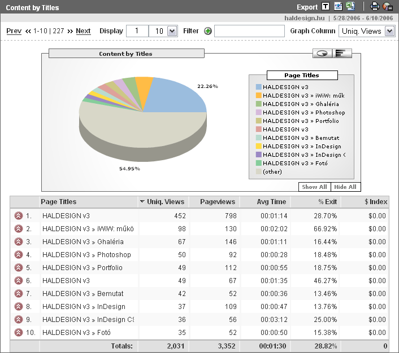This screenshot has height=353, width=399.
Task: Export report as Excel spreadsheet
Action: click(350, 7)
